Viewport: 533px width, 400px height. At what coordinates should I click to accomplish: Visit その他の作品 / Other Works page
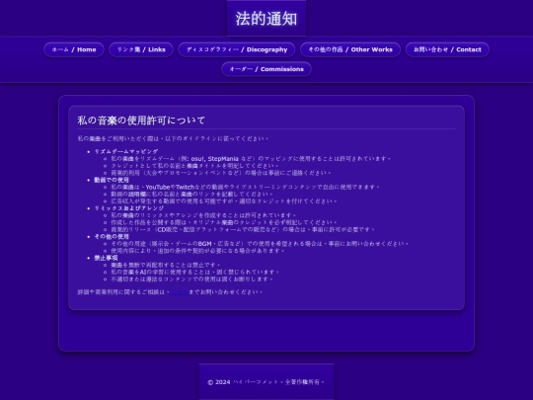[350, 49]
